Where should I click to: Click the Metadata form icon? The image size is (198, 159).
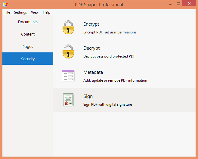(68, 76)
